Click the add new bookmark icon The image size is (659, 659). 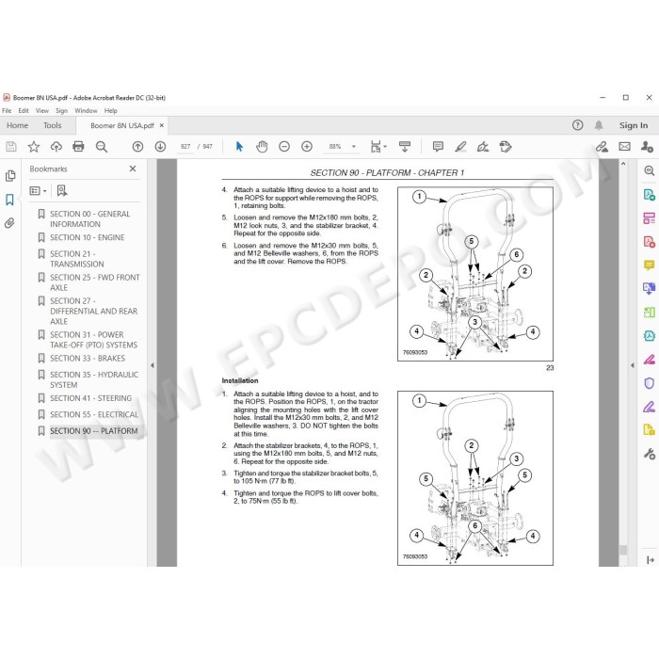(62, 191)
